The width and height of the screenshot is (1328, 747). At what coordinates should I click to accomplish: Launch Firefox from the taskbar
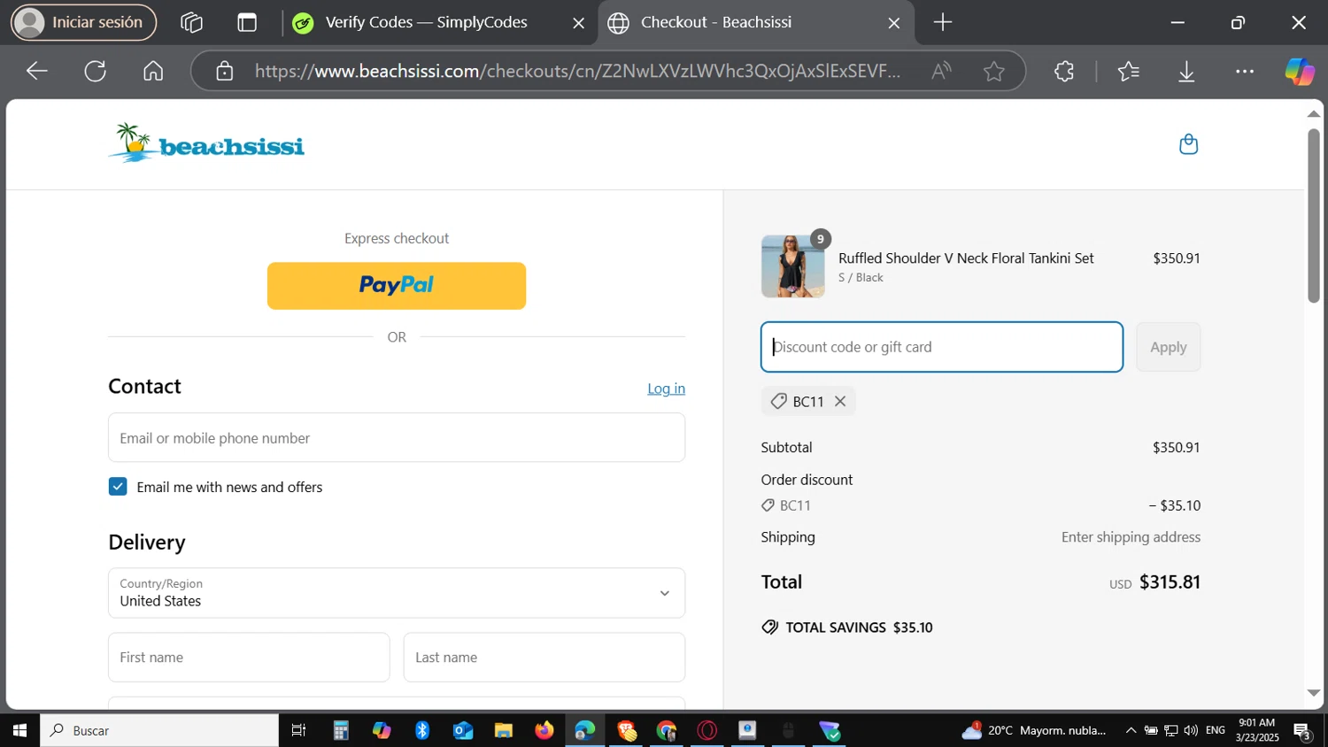tap(544, 730)
